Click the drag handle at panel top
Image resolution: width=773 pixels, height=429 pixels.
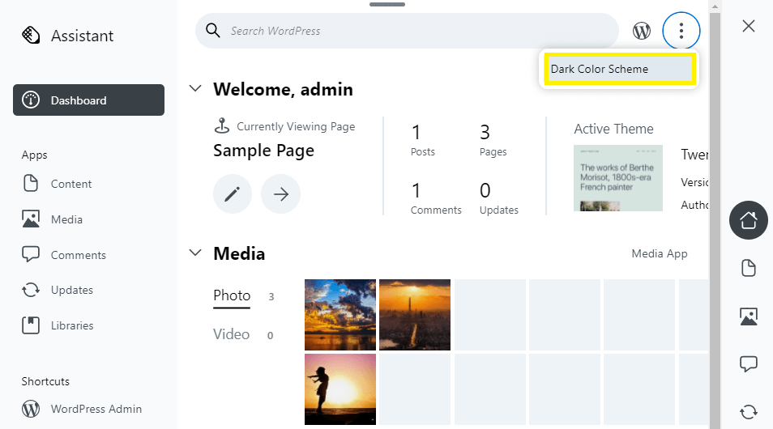pyautogui.click(x=387, y=4)
